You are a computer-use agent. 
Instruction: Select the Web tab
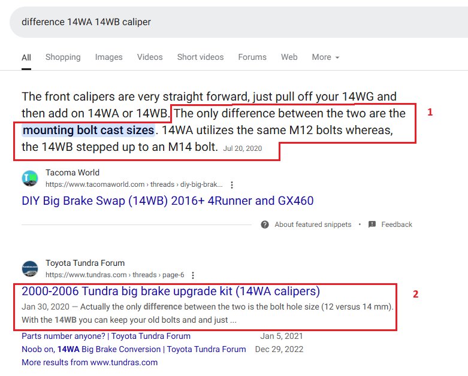tap(289, 57)
